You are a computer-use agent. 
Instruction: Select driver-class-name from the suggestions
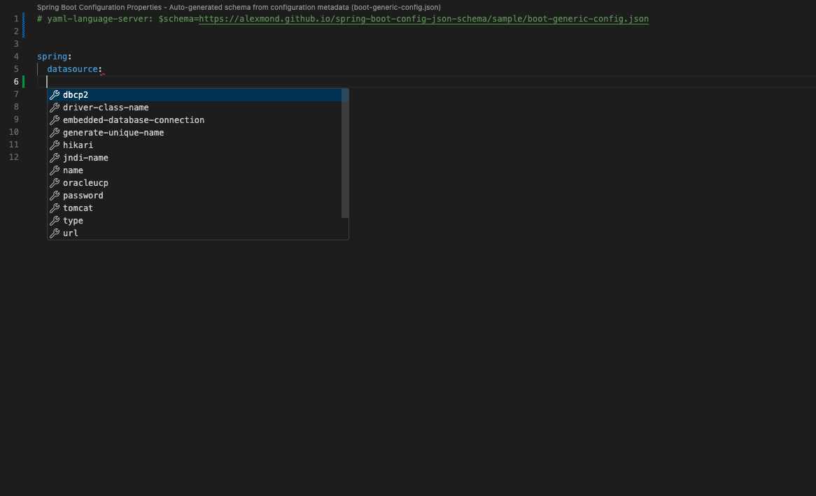pyautogui.click(x=106, y=108)
